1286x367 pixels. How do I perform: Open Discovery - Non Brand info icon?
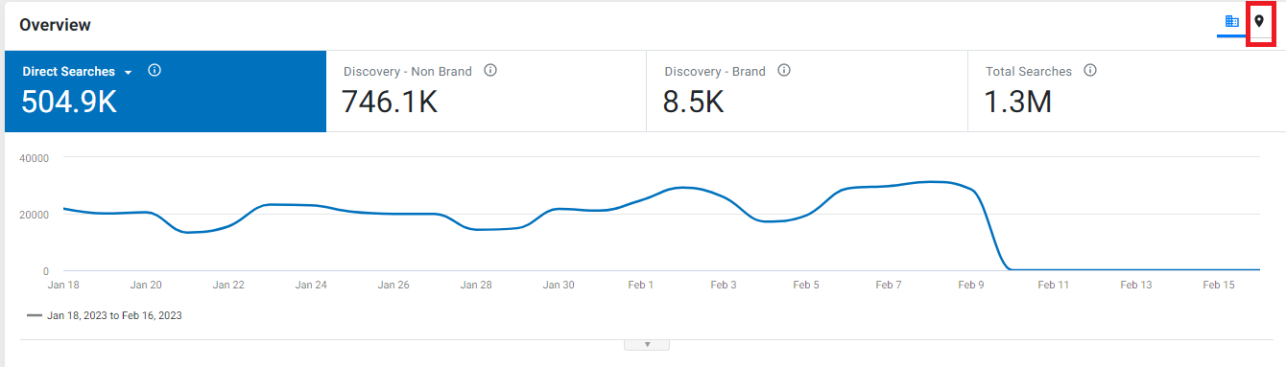tap(490, 71)
